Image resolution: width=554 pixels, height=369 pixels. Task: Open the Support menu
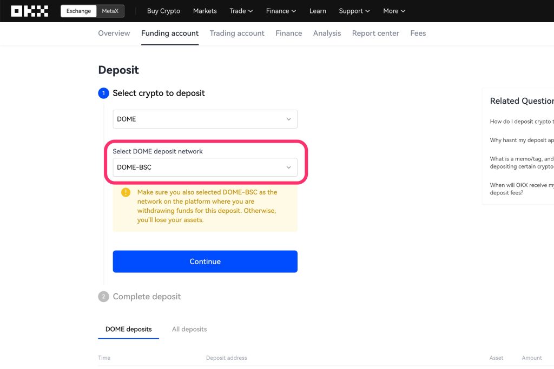point(354,11)
